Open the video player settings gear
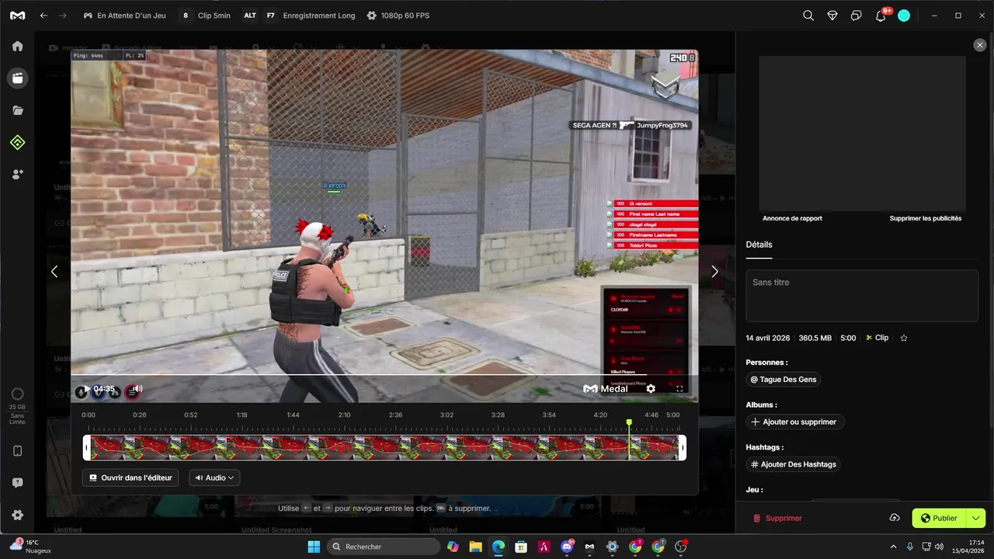 click(x=651, y=389)
